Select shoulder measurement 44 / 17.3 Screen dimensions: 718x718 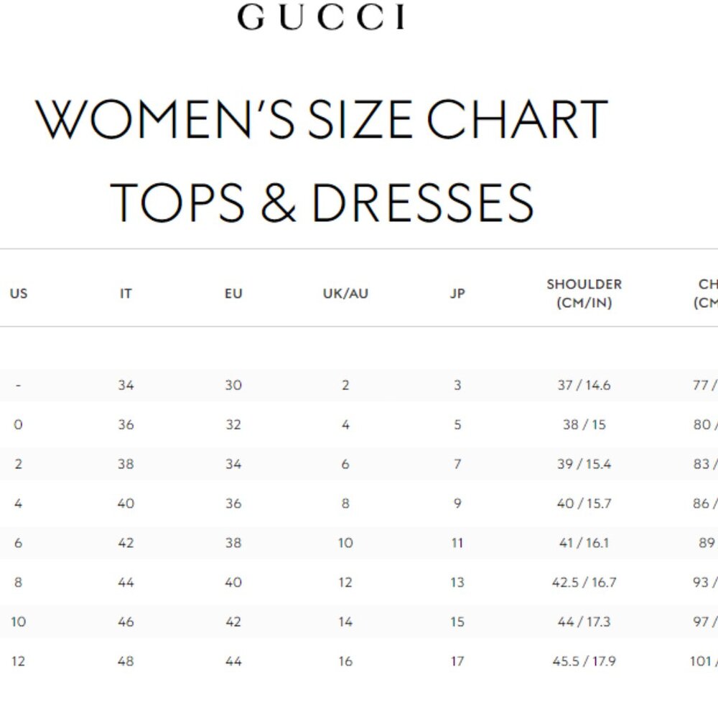584,622
